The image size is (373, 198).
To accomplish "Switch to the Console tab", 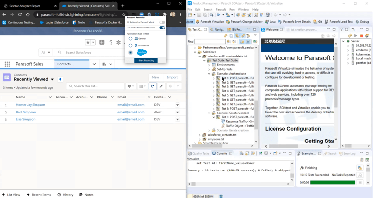I will point(222,153).
